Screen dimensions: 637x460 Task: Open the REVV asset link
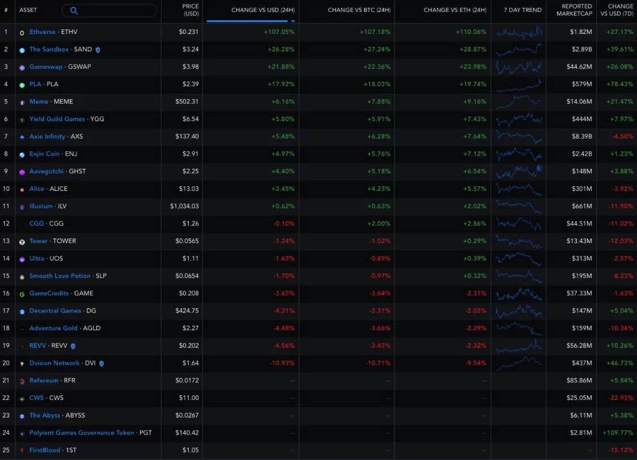pos(38,346)
